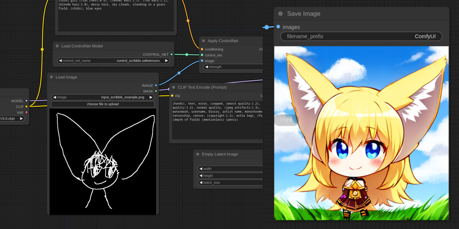Screen dimensions: 459x229
Task: Click the conditioning input socket on Apply ControlNet
Action: (x=202, y=49)
